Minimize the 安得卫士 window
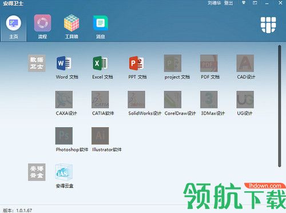The image size is (286, 213). [267, 3]
